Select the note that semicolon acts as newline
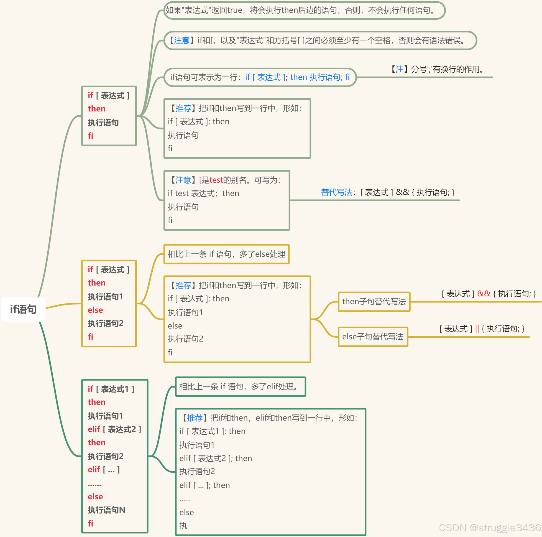Screen dimensions: 542x537 (437, 69)
